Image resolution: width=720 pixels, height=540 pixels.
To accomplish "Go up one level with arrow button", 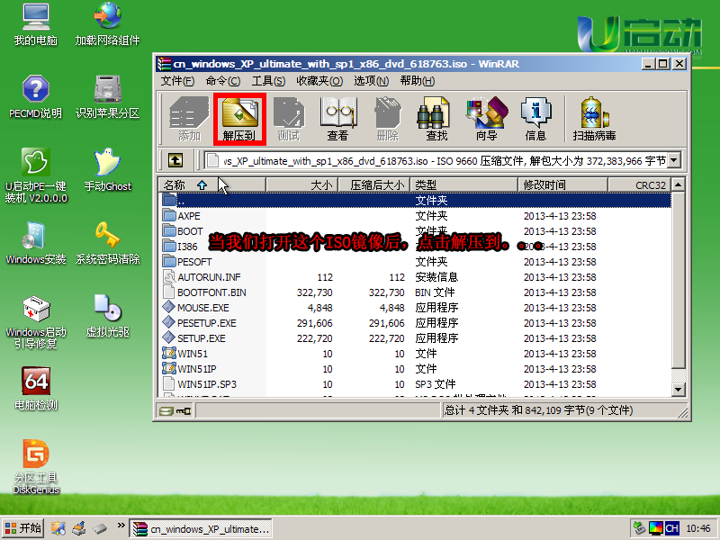I will tap(175, 160).
